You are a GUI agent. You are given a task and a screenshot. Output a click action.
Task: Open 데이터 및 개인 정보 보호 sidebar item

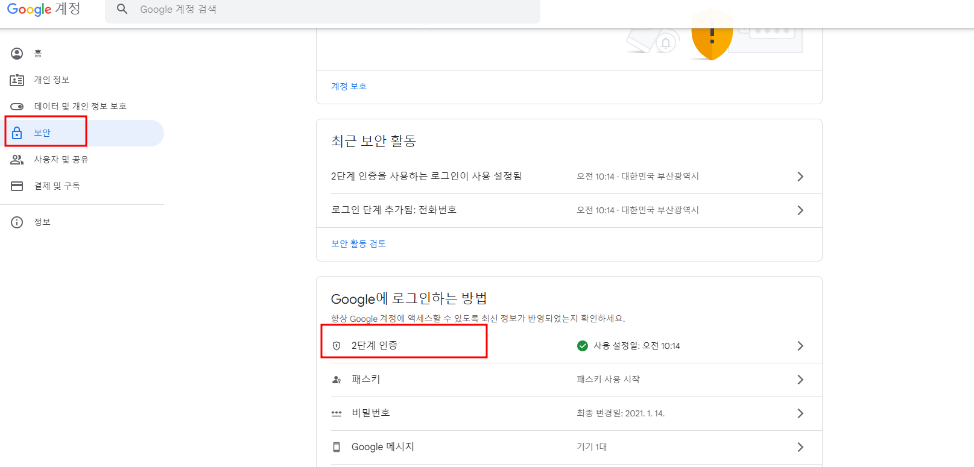pyautogui.click(x=82, y=107)
